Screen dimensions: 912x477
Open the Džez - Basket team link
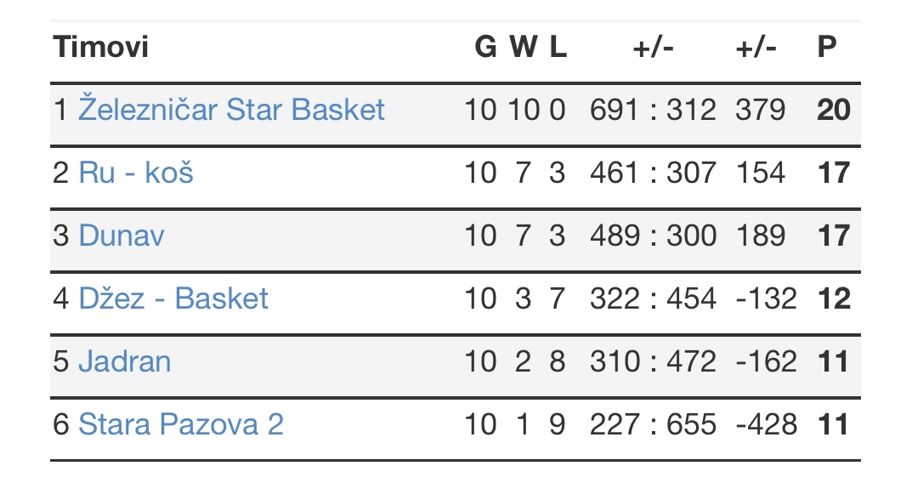pyautogui.click(x=173, y=298)
